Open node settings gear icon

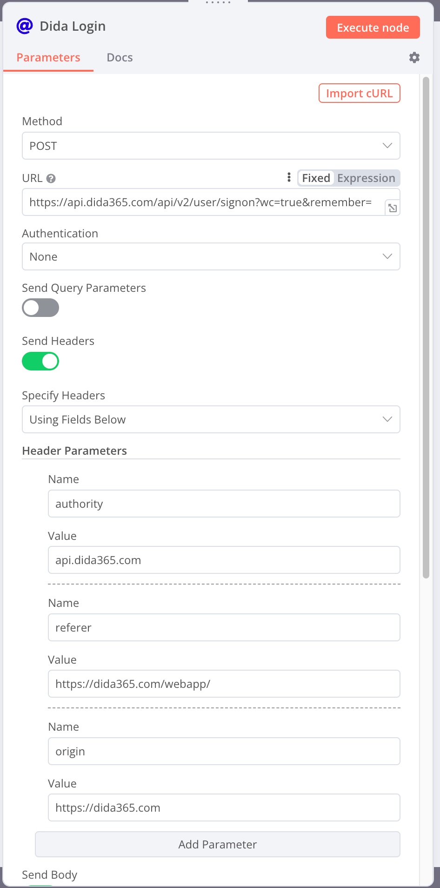tap(414, 57)
